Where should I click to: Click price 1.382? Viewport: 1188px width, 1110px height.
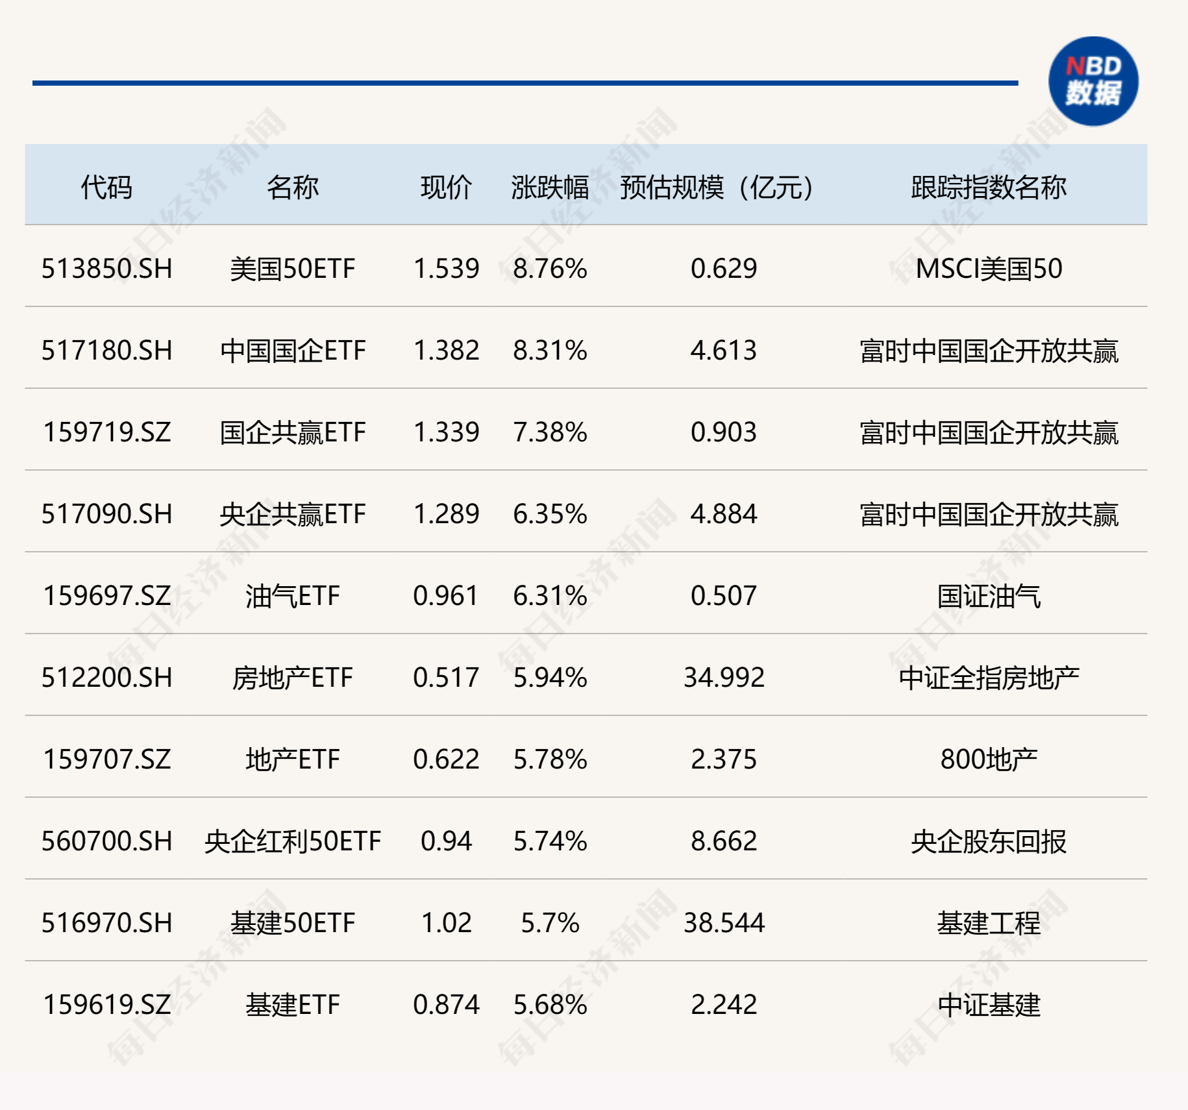(447, 351)
